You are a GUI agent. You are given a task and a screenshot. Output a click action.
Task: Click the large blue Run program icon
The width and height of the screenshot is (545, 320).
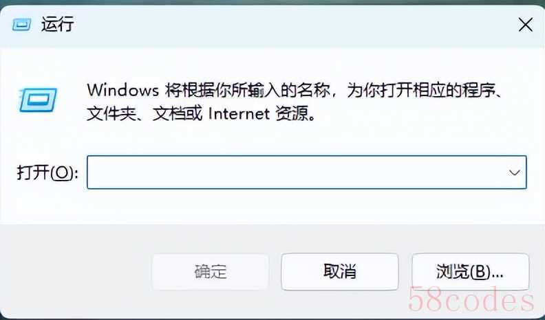[x=38, y=100]
